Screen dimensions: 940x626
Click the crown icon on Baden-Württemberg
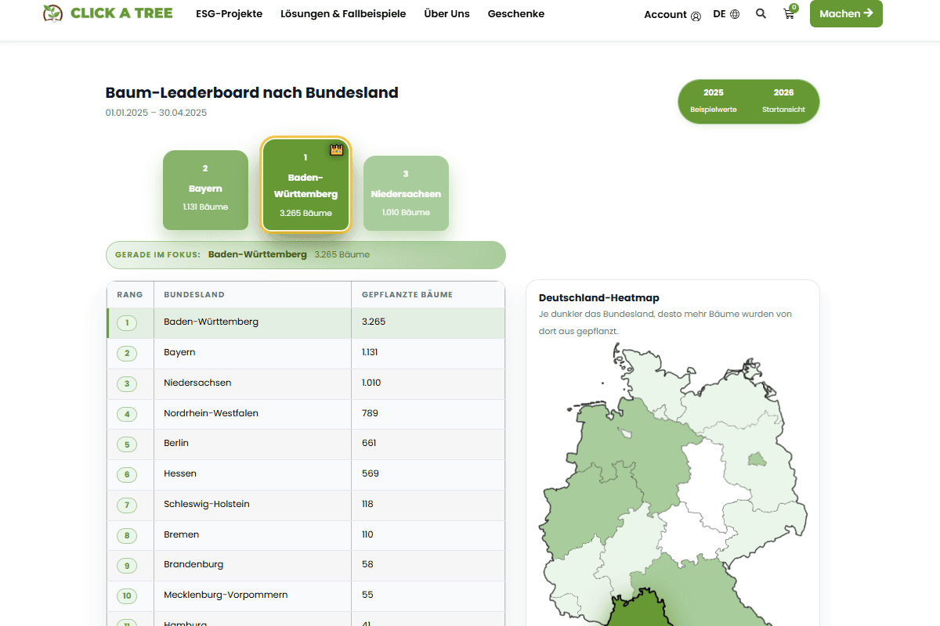click(336, 150)
